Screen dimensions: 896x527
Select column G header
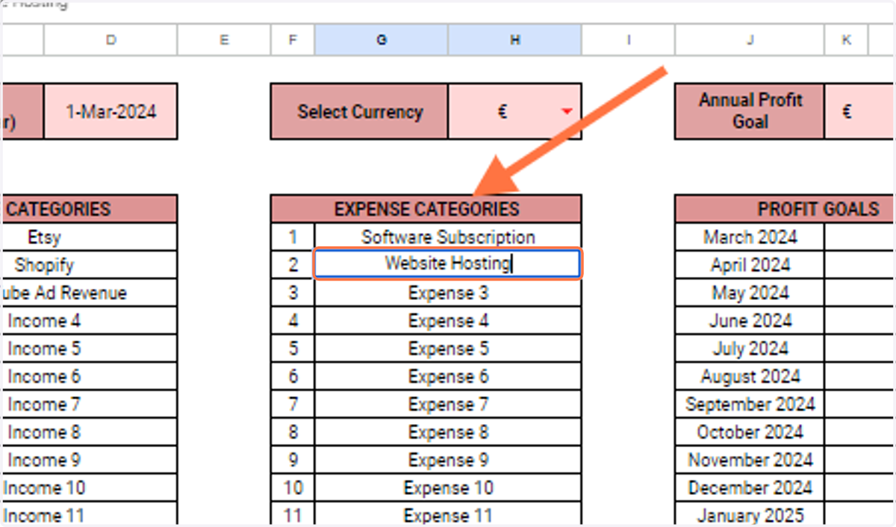click(x=382, y=40)
